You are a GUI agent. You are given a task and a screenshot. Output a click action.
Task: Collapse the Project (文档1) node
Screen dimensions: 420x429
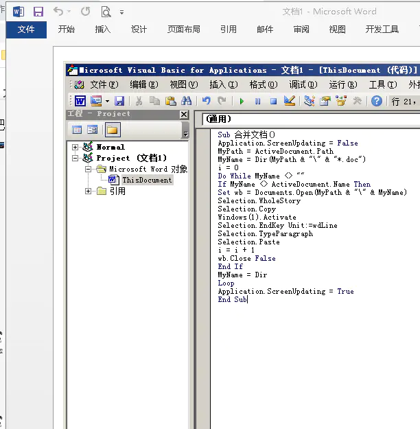[x=75, y=158]
